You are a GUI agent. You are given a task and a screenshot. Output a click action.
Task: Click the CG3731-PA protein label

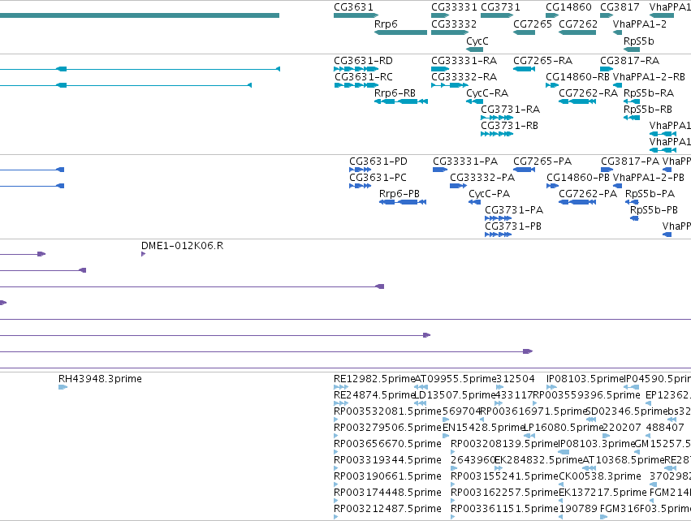[514, 210]
